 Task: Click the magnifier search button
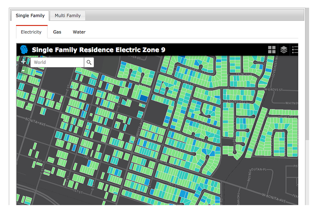coord(89,62)
